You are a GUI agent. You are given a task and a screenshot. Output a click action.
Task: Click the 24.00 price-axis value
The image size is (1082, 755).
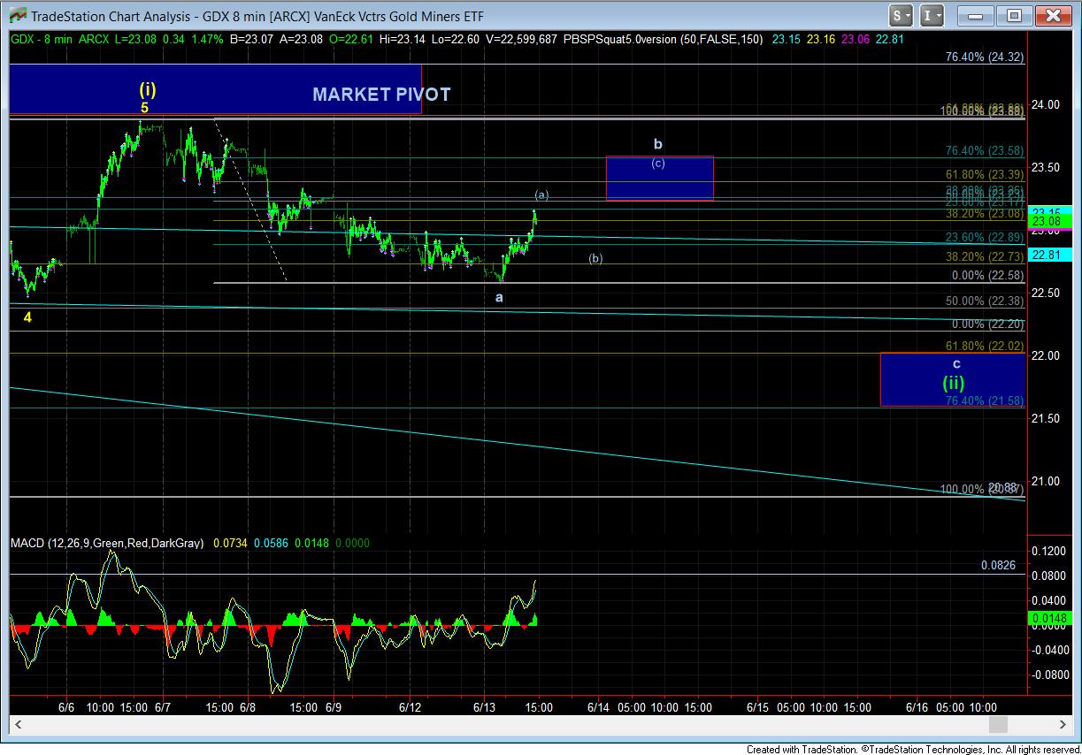click(1047, 104)
